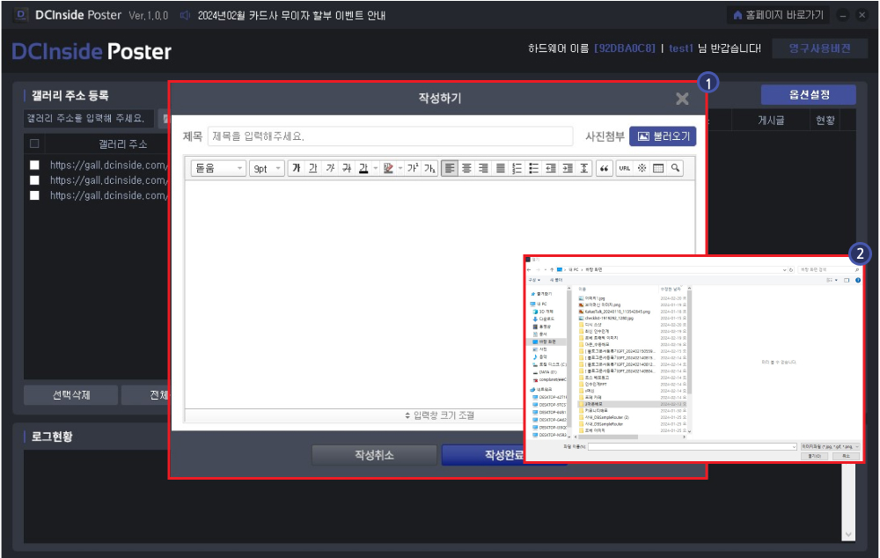Open highlight color dropdown arrow
This screenshot has height=558, width=880.
point(400,168)
